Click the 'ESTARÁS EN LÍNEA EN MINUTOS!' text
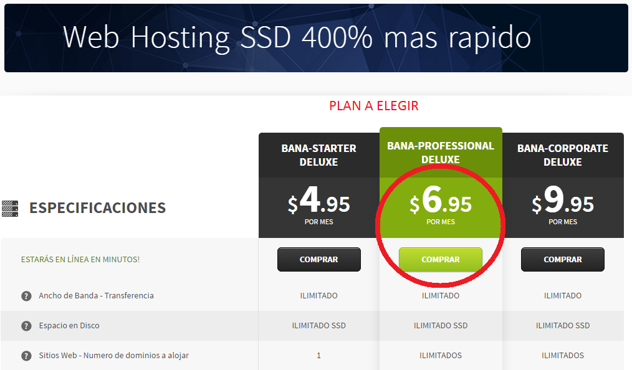This screenshot has width=632, height=370. [80, 260]
